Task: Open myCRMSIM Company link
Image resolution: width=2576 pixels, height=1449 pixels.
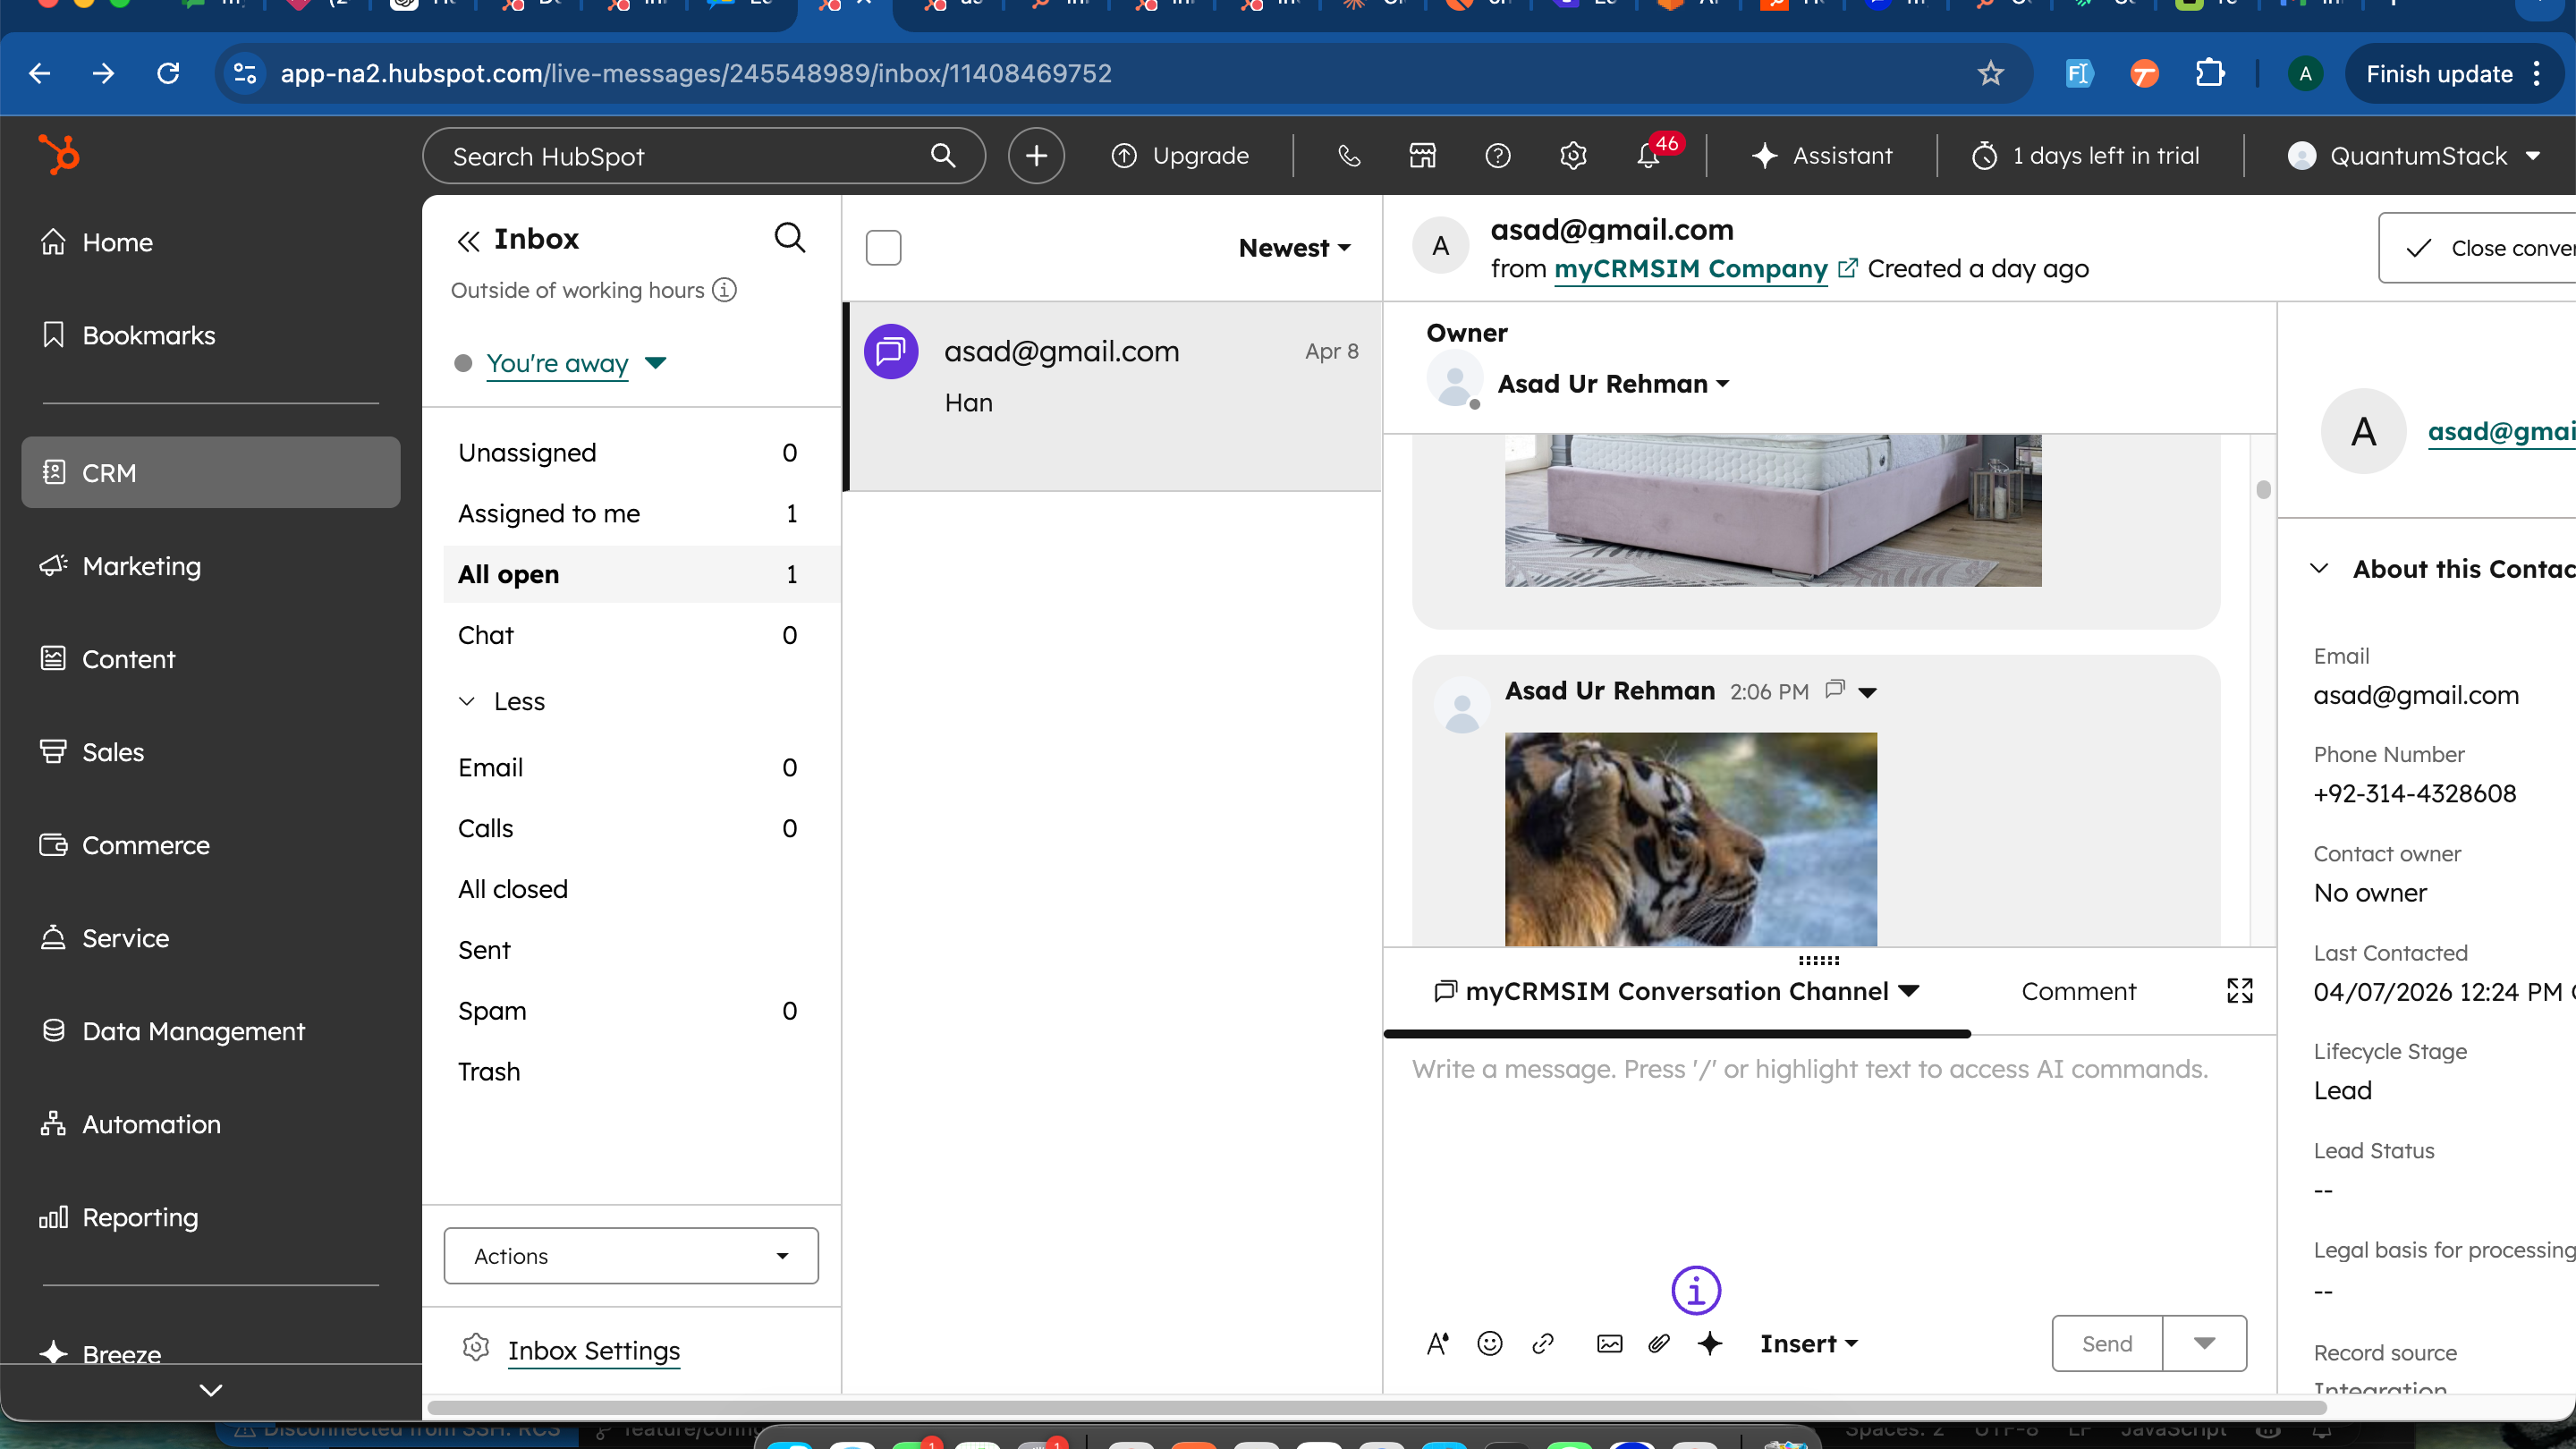Action: pos(1690,268)
